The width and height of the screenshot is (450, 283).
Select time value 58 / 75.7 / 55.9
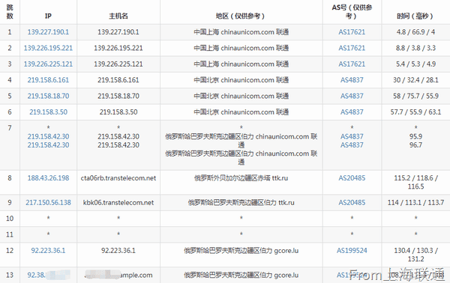click(415, 96)
